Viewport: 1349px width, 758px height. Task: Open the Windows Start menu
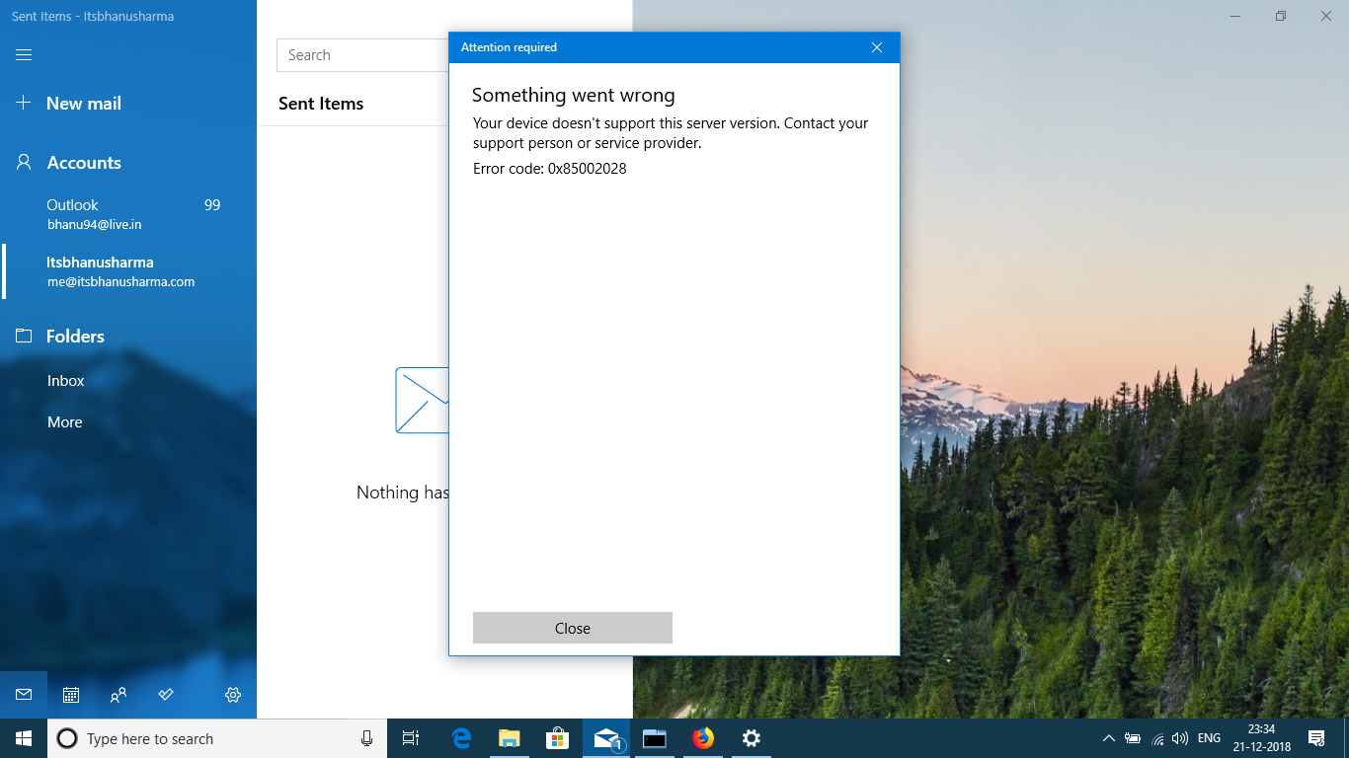[x=24, y=738]
